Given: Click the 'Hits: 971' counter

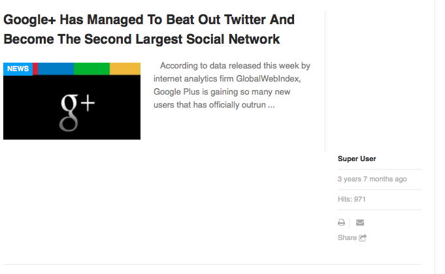Looking at the screenshot, I should pyautogui.click(x=352, y=199).
